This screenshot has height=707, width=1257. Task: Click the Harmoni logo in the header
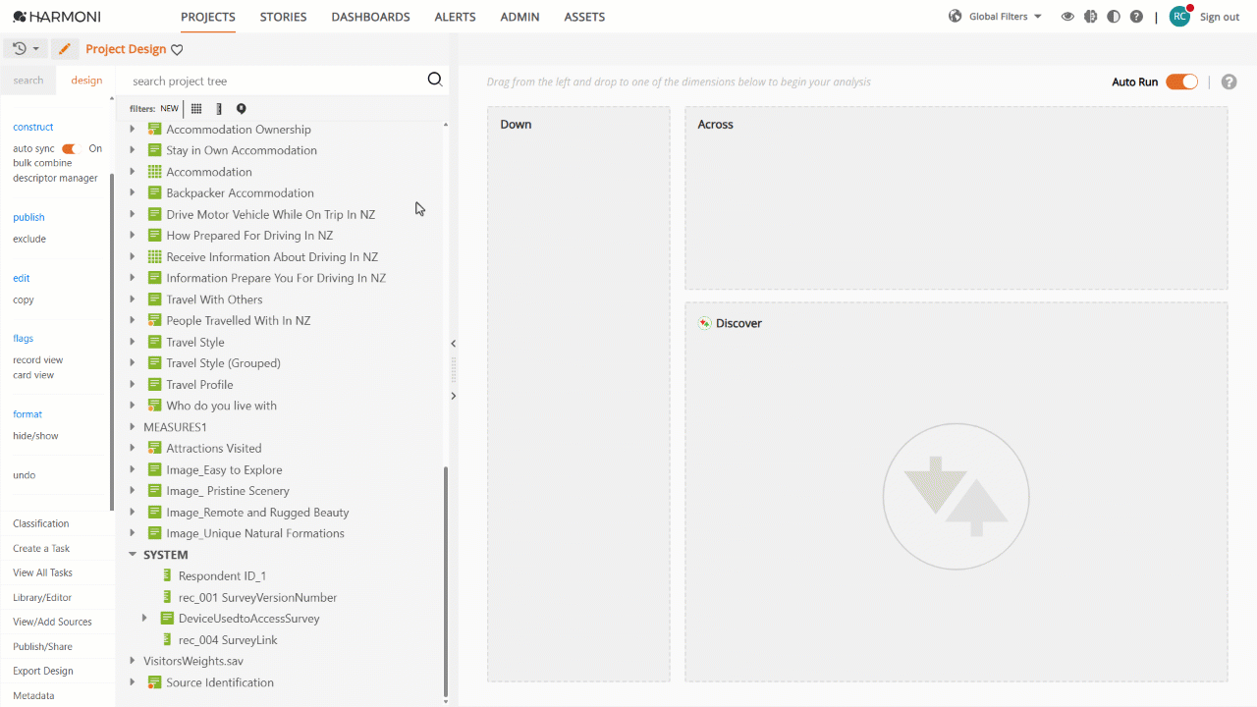click(x=57, y=17)
